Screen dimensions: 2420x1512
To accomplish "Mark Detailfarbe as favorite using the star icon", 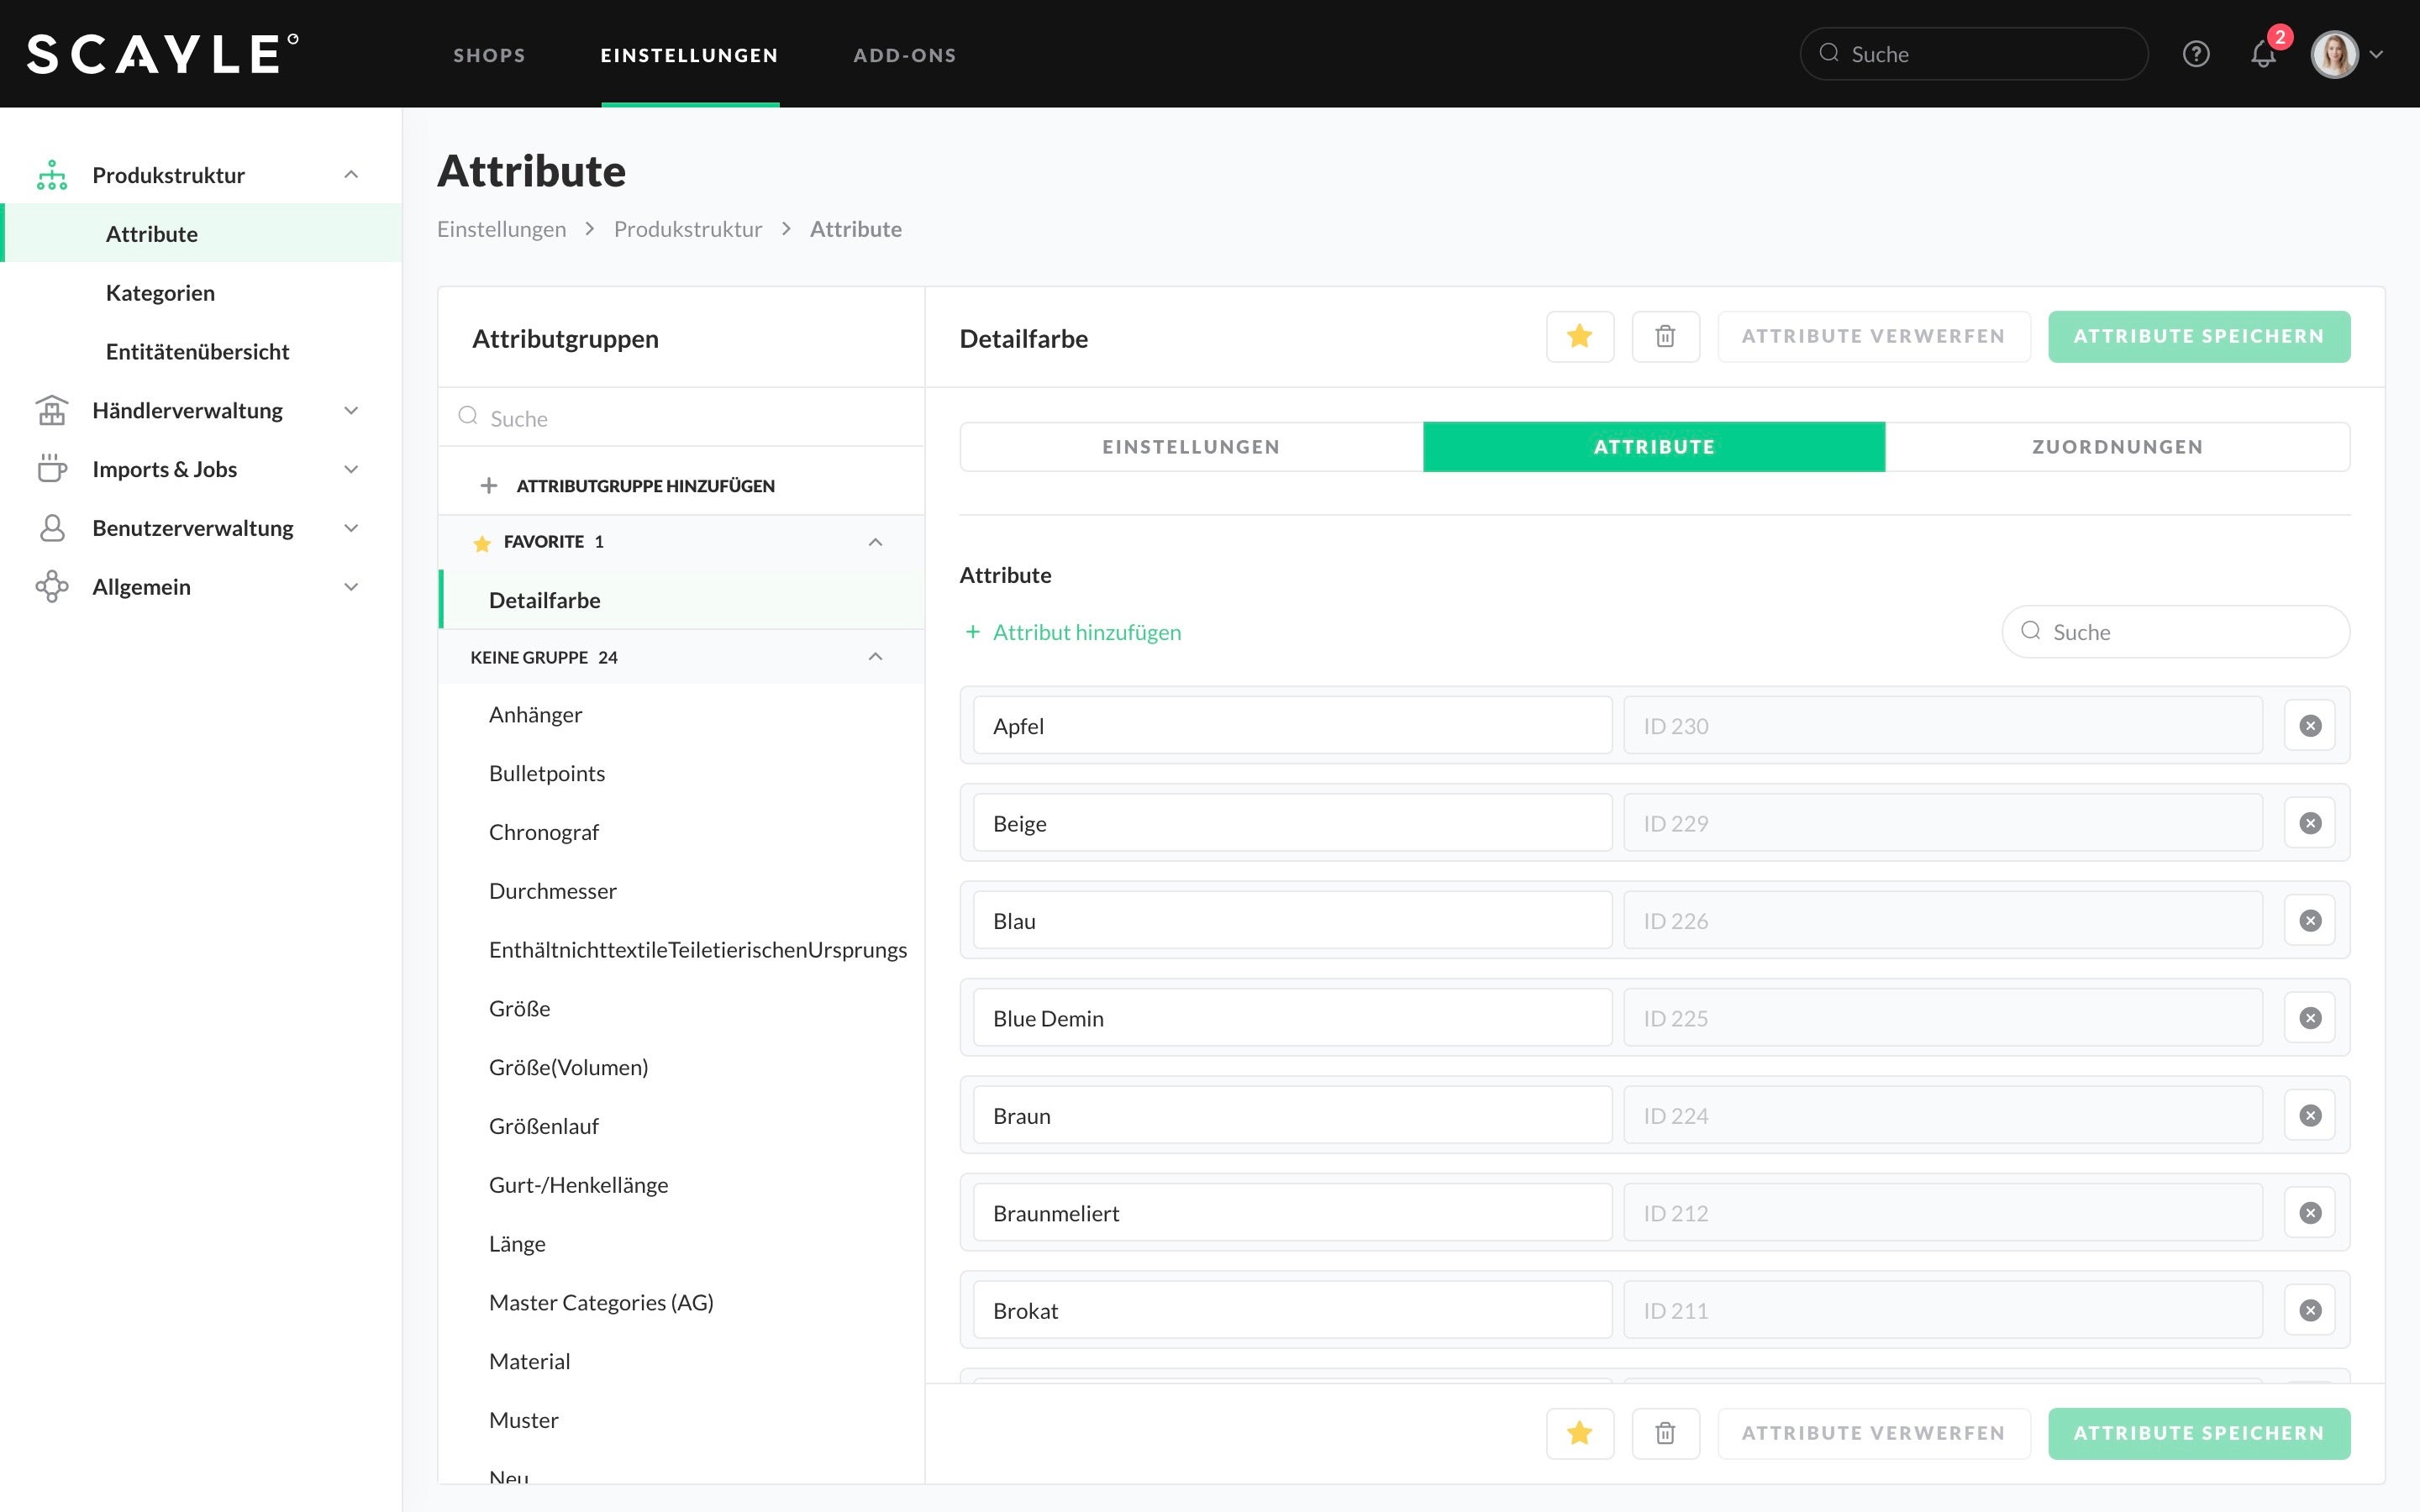I will (1580, 336).
